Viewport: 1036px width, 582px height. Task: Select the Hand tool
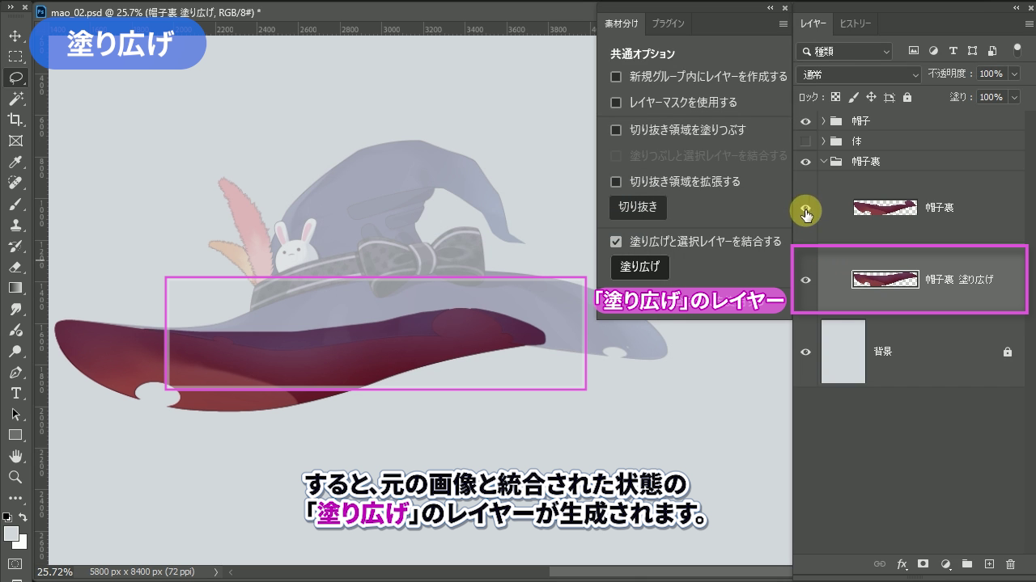pyautogui.click(x=15, y=457)
